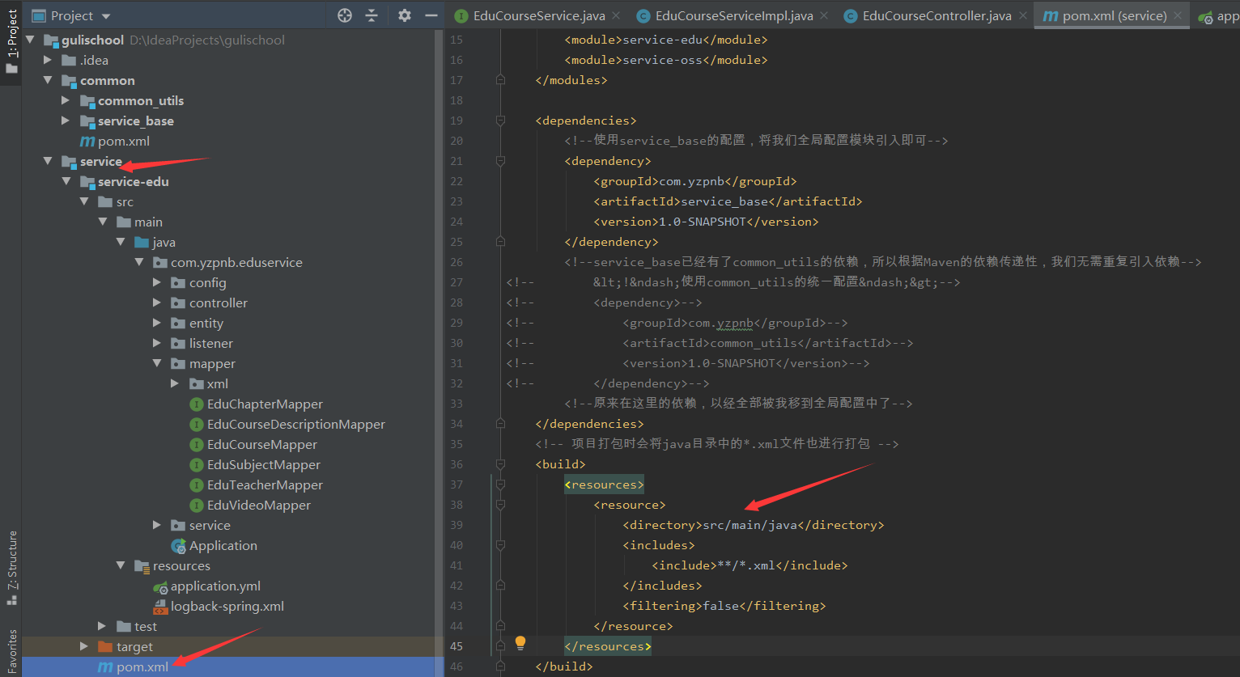Fold the dependency block at line 21
Screen dimensions: 1240x677
[x=500, y=161]
